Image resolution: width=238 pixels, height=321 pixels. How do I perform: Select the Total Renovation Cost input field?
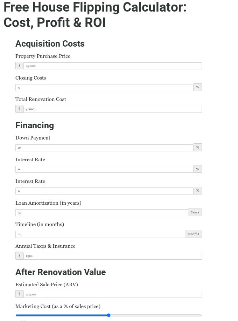pyautogui.click(x=112, y=109)
